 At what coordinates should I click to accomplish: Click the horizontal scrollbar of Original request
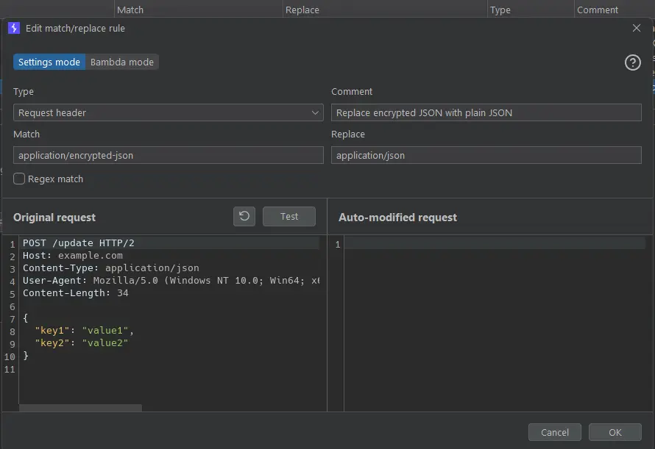pos(81,408)
